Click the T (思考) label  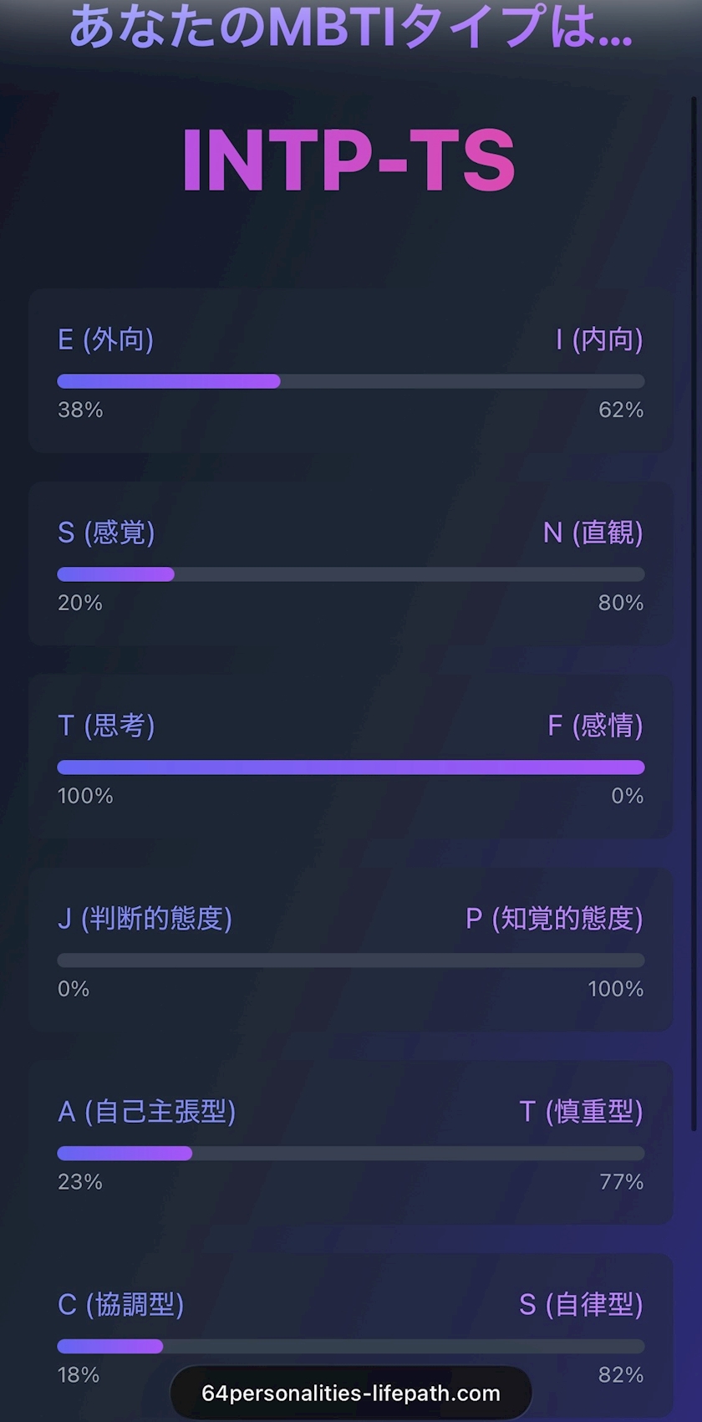(106, 726)
